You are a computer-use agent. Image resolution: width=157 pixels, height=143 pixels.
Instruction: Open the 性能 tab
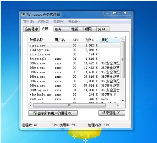pyautogui.click(x=76, y=29)
